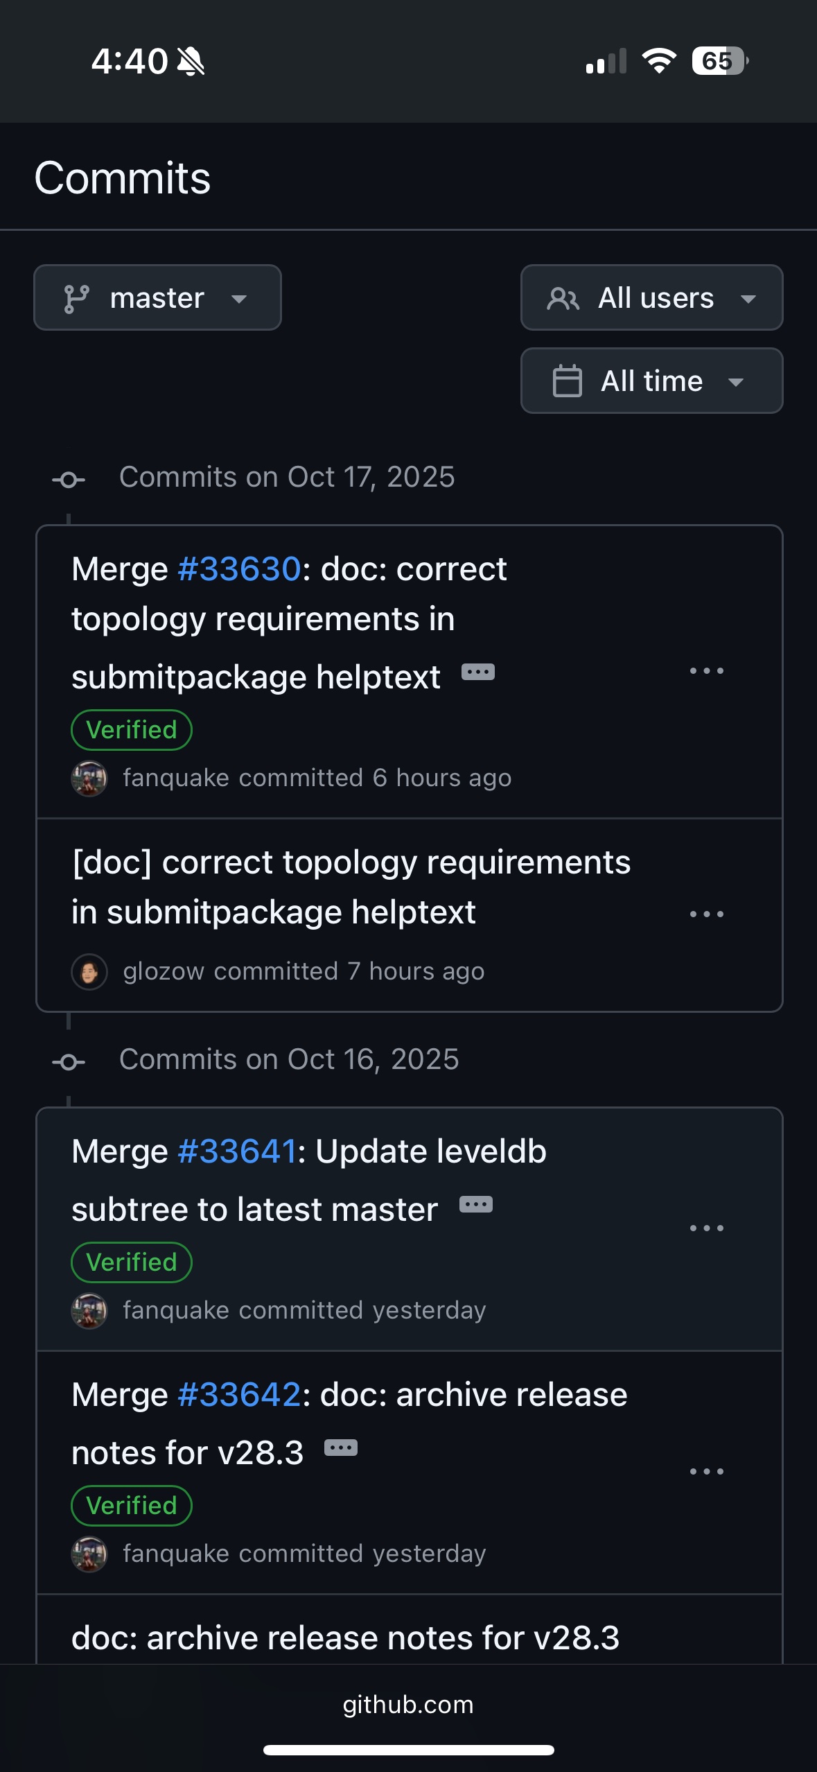The height and width of the screenshot is (1772, 817).
Task: Open the All time date filter
Action: click(651, 381)
